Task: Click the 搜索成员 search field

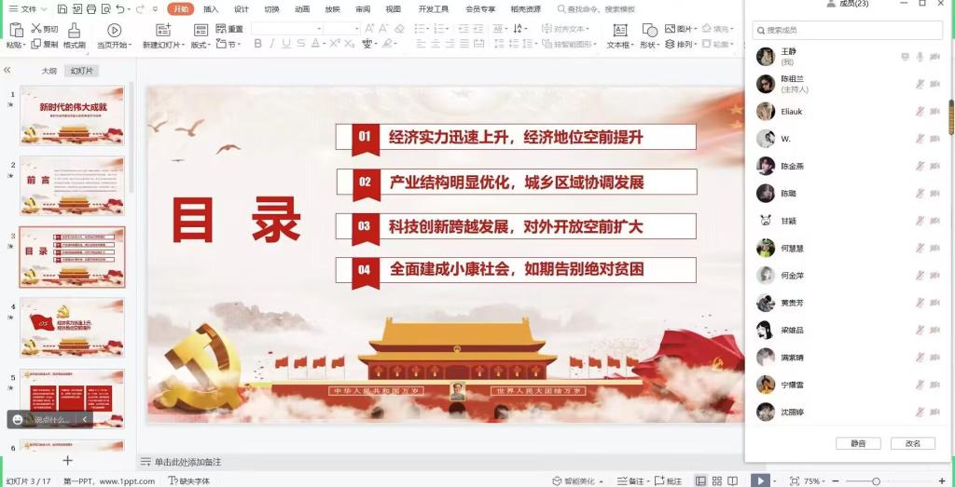Action: tap(848, 30)
